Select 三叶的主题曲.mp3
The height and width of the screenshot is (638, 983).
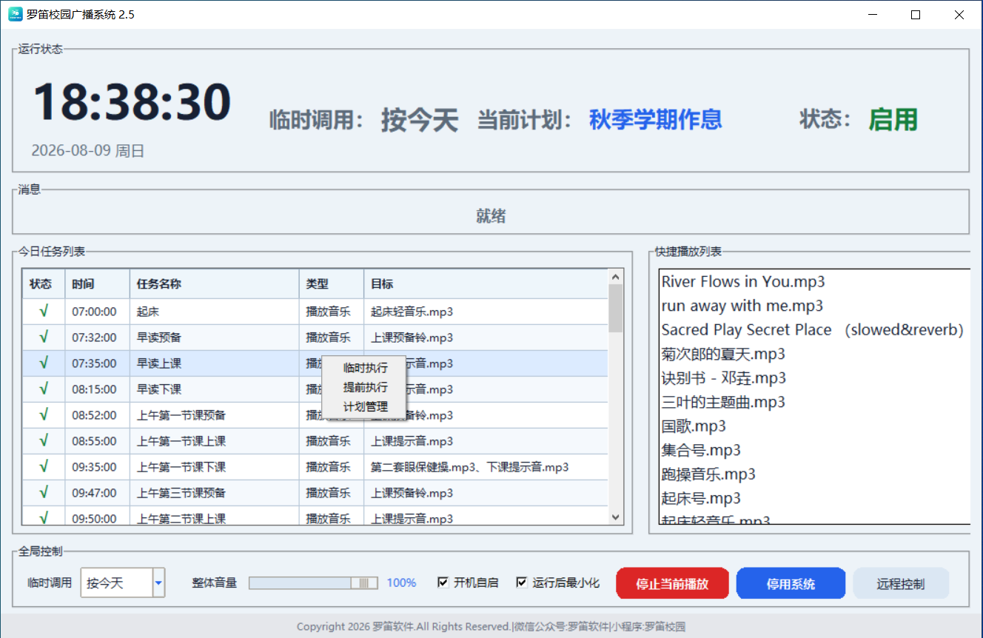point(814,402)
